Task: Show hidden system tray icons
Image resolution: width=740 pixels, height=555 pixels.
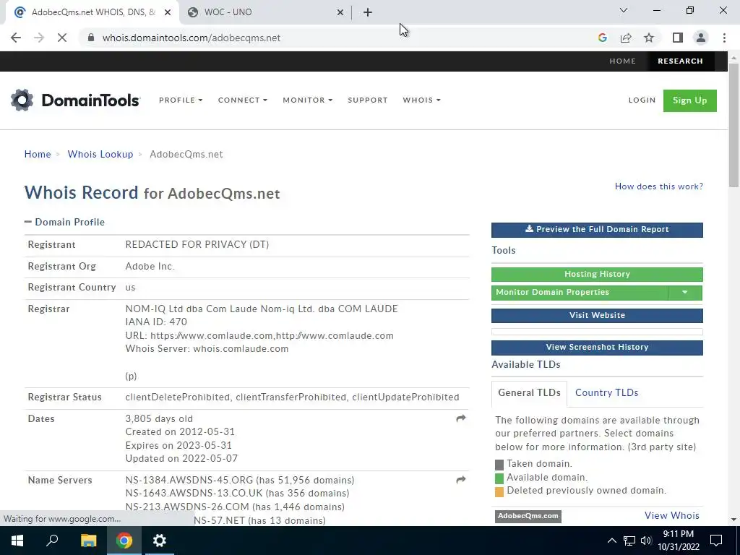Action: point(611,541)
